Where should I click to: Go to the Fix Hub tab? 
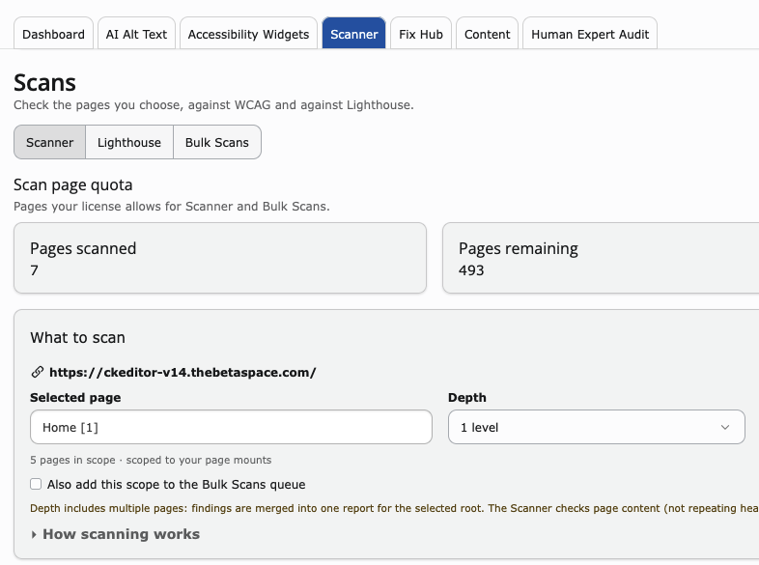[421, 34]
